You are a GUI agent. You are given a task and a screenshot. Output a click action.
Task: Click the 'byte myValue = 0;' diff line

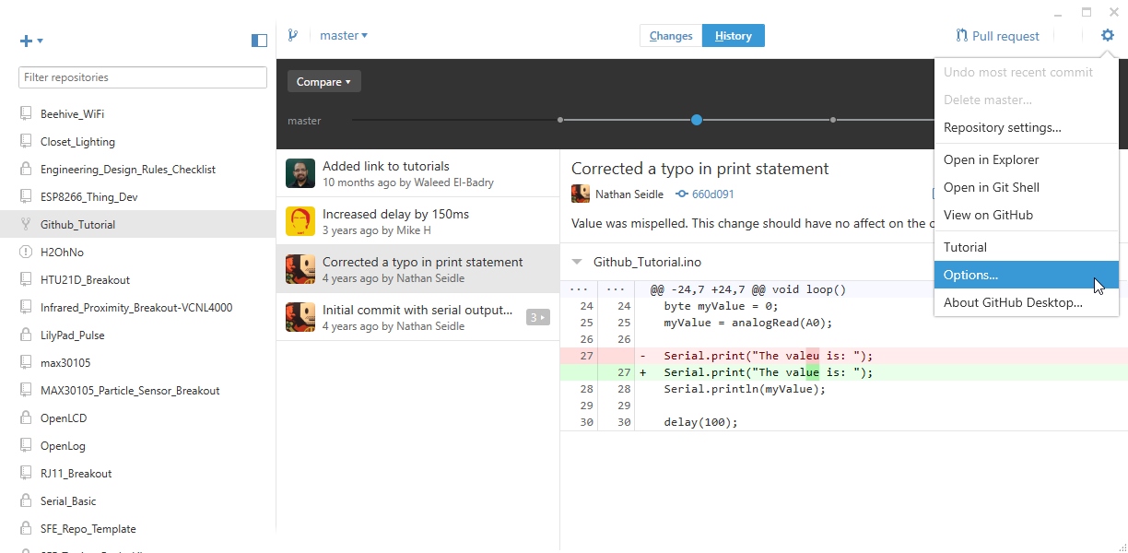pos(843,306)
